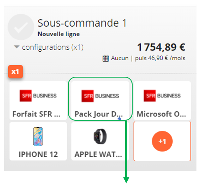
Task: Click the orange x1 quantity badge
Action: click(15, 71)
